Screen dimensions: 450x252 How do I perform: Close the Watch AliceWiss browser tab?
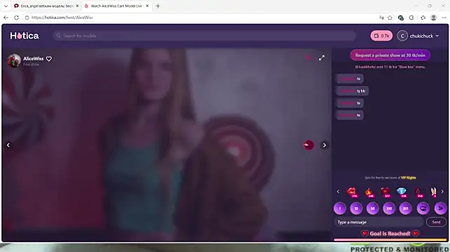pyautogui.click(x=147, y=6)
